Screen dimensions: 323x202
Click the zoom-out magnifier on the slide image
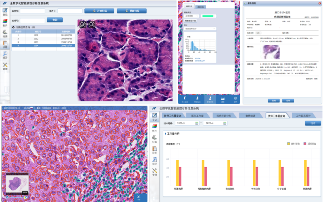(x=91, y=25)
